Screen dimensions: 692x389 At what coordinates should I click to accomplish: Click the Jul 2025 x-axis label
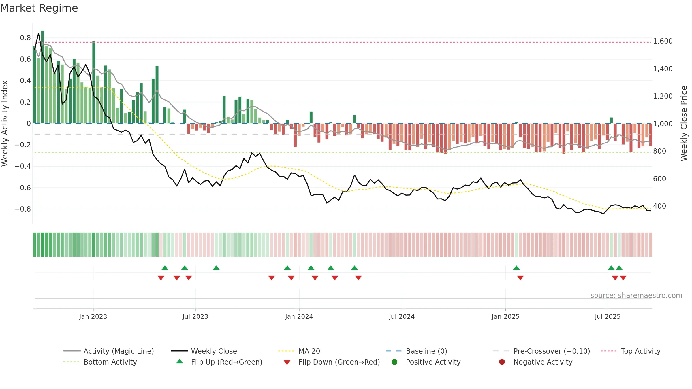[608, 316]
